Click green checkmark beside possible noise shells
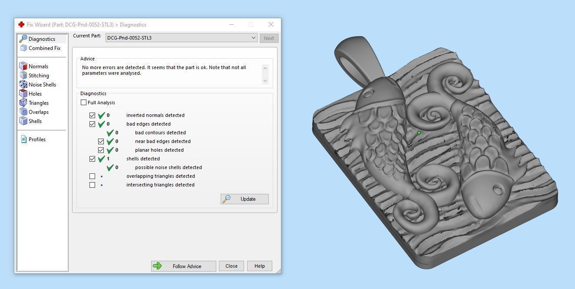 [x=110, y=167]
